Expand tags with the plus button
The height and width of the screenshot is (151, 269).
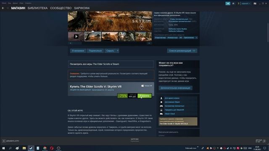(x=196, y=38)
